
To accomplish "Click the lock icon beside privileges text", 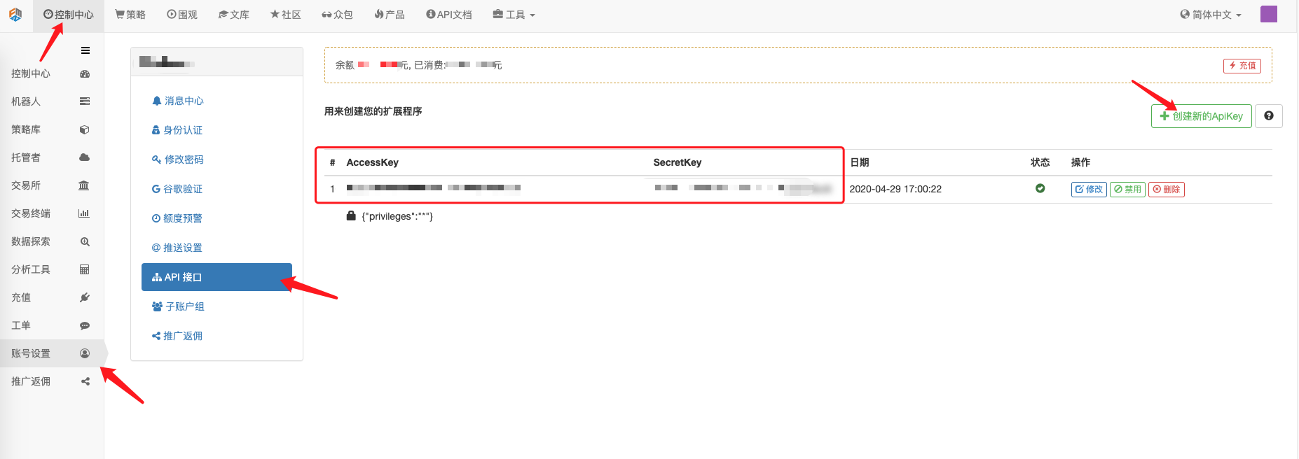I will coord(351,216).
